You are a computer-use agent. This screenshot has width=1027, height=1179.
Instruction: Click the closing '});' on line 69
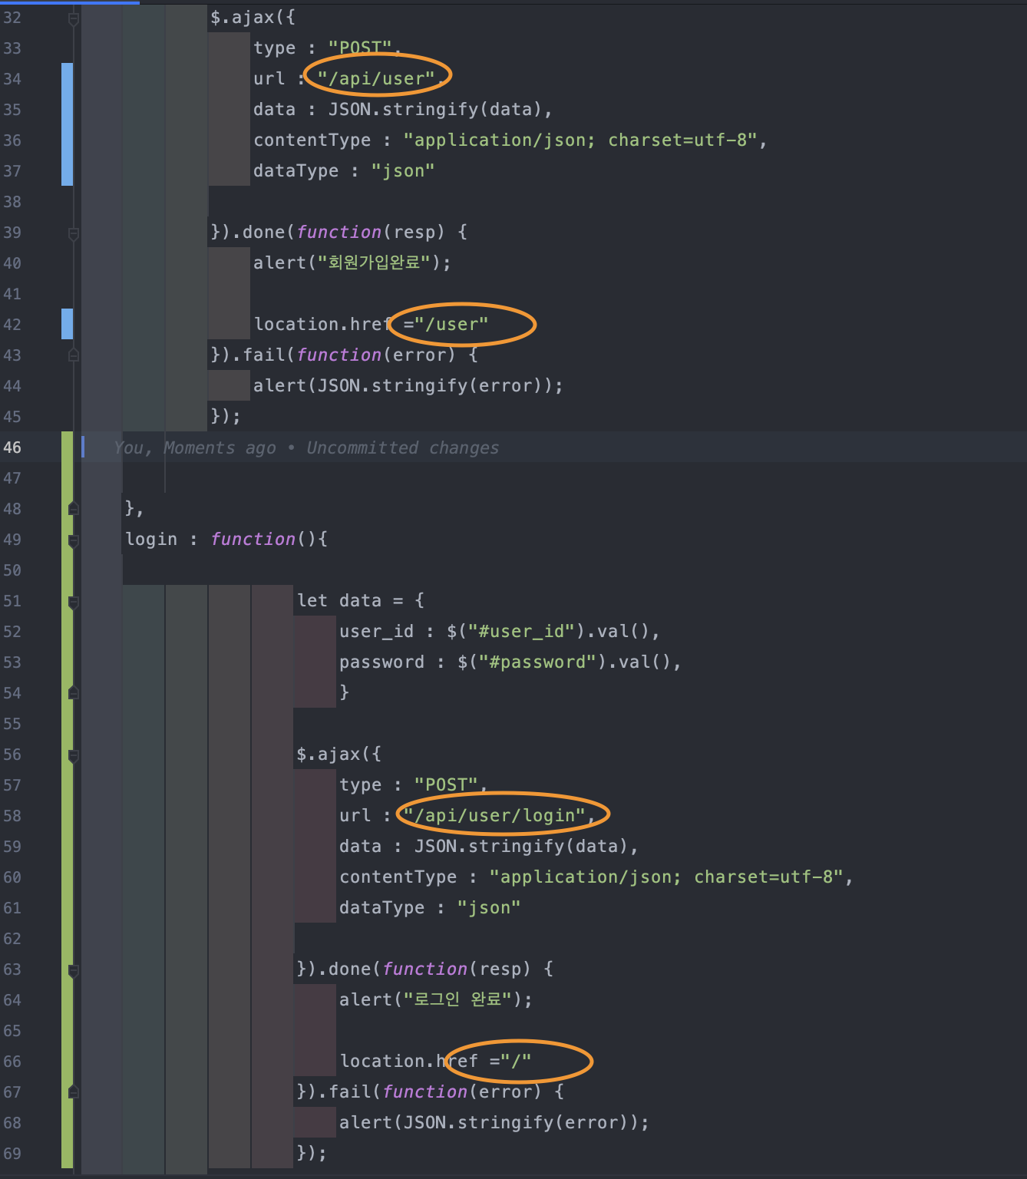tap(312, 1154)
